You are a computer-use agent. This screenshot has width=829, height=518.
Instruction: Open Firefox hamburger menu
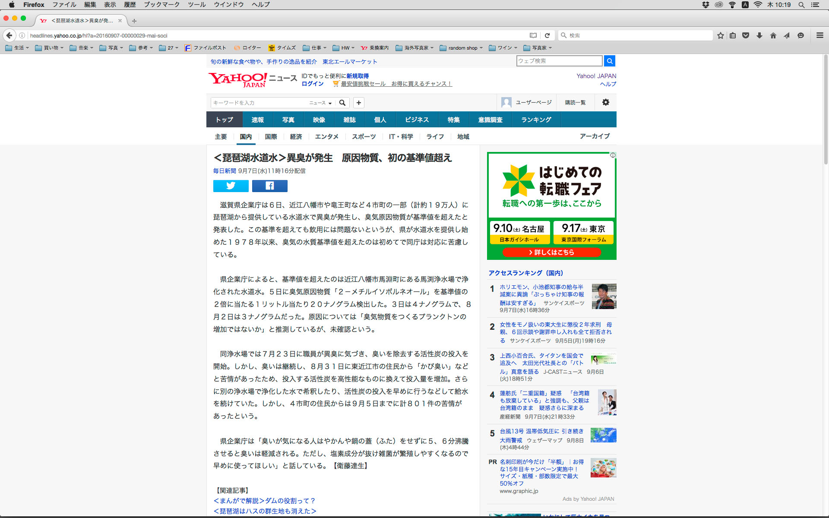[820, 35]
